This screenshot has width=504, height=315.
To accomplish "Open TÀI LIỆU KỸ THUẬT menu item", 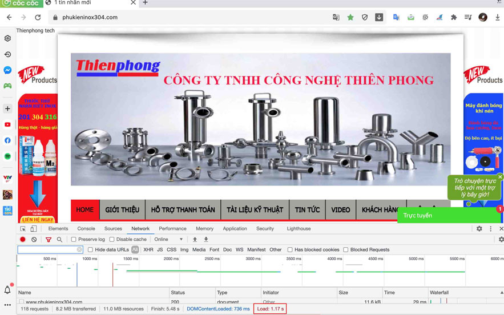I will (x=255, y=209).
